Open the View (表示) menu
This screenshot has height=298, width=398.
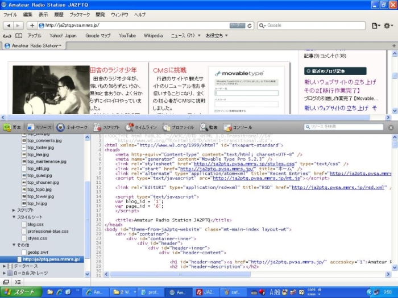[x=43, y=15]
